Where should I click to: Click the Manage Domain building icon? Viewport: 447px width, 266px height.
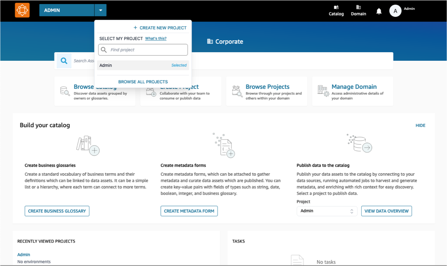(323, 91)
